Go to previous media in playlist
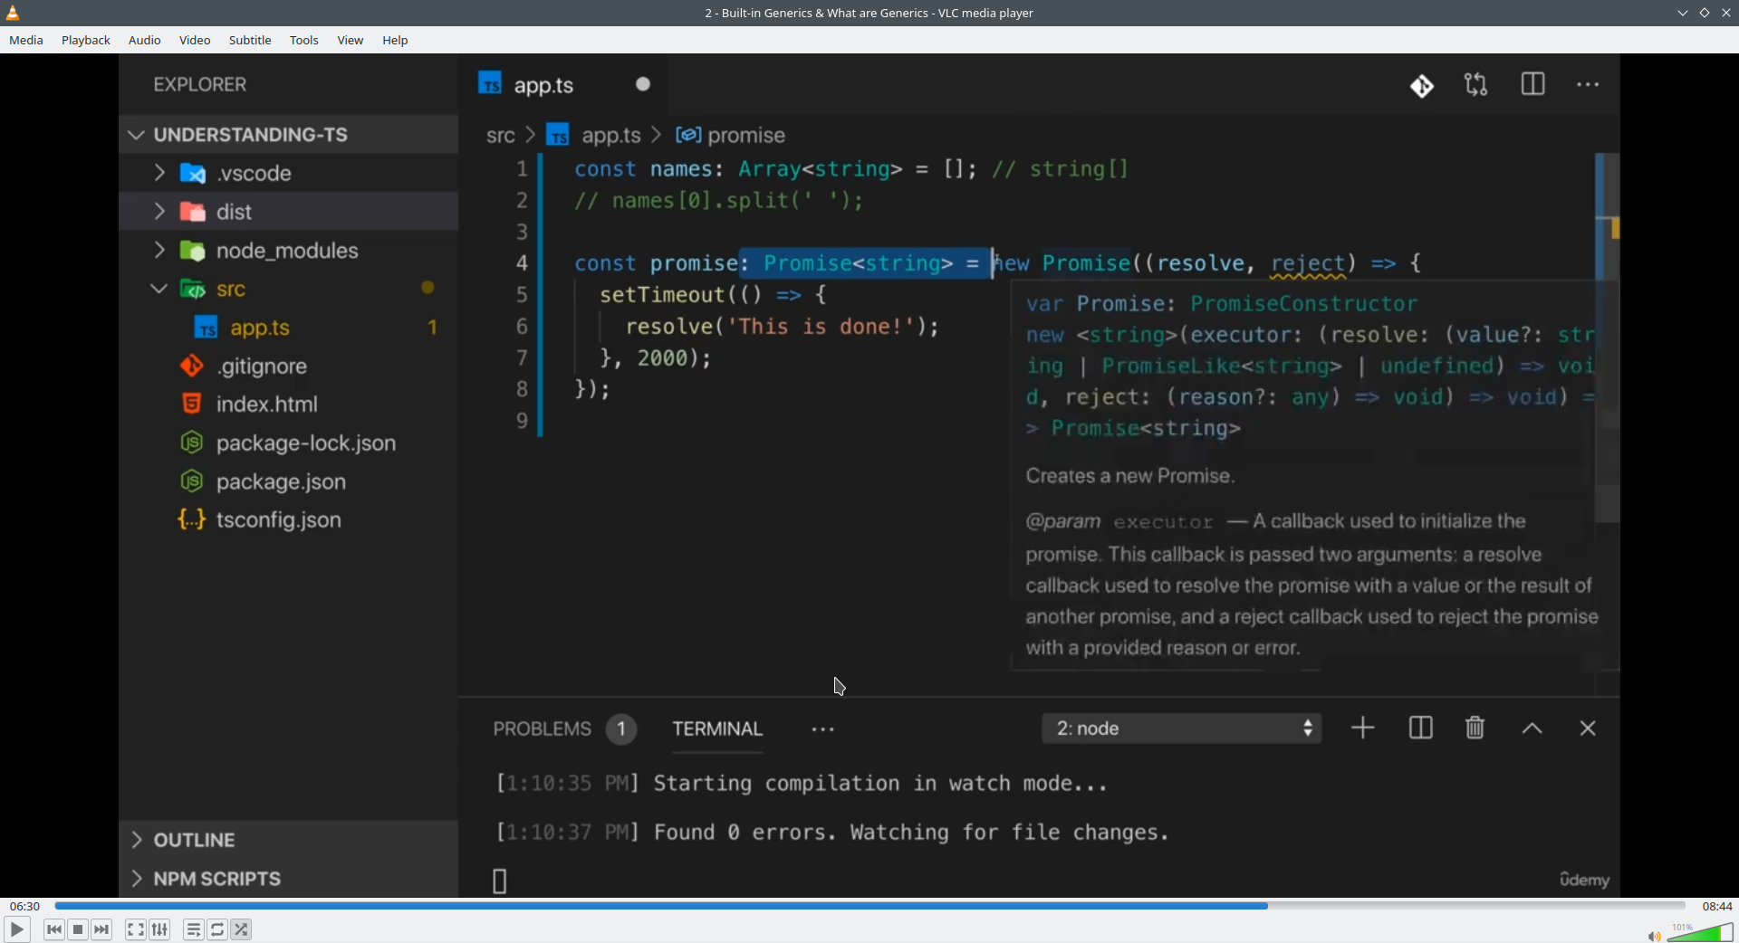 point(54,929)
